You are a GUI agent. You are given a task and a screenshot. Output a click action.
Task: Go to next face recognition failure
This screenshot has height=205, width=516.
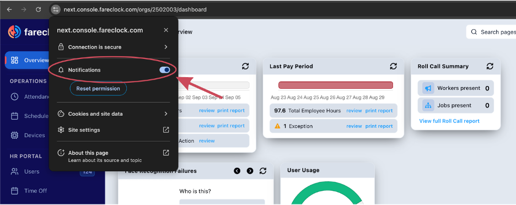click(250, 171)
